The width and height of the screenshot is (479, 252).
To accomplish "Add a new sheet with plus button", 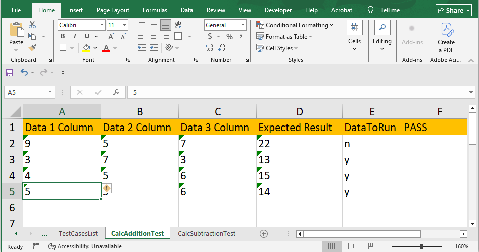I will point(264,234).
